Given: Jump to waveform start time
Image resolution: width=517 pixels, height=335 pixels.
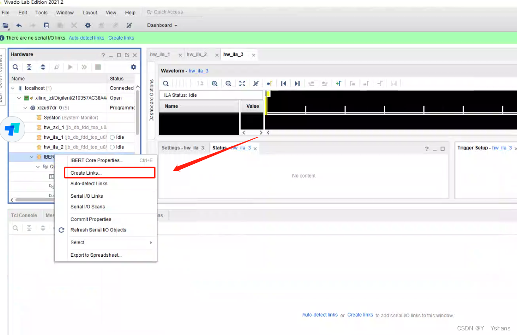Looking at the screenshot, I should click(x=284, y=83).
